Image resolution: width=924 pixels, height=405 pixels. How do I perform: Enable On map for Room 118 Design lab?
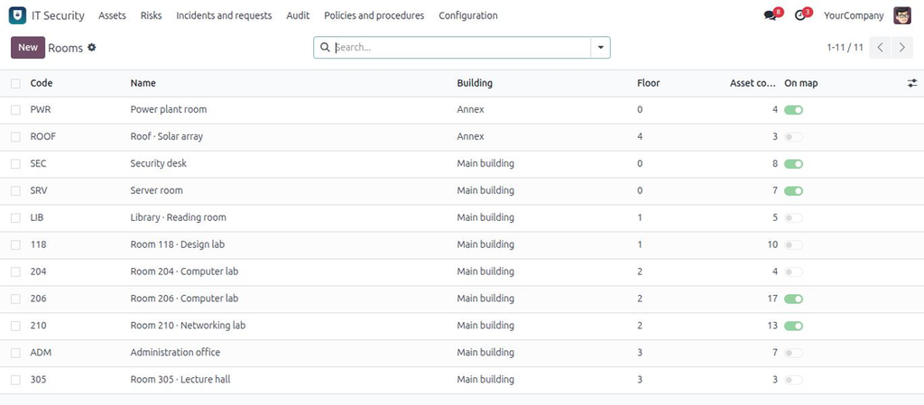click(793, 244)
